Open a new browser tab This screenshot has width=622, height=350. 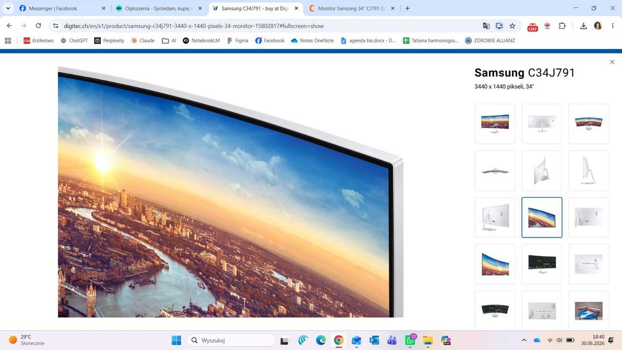pyautogui.click(x=407, y=8)
